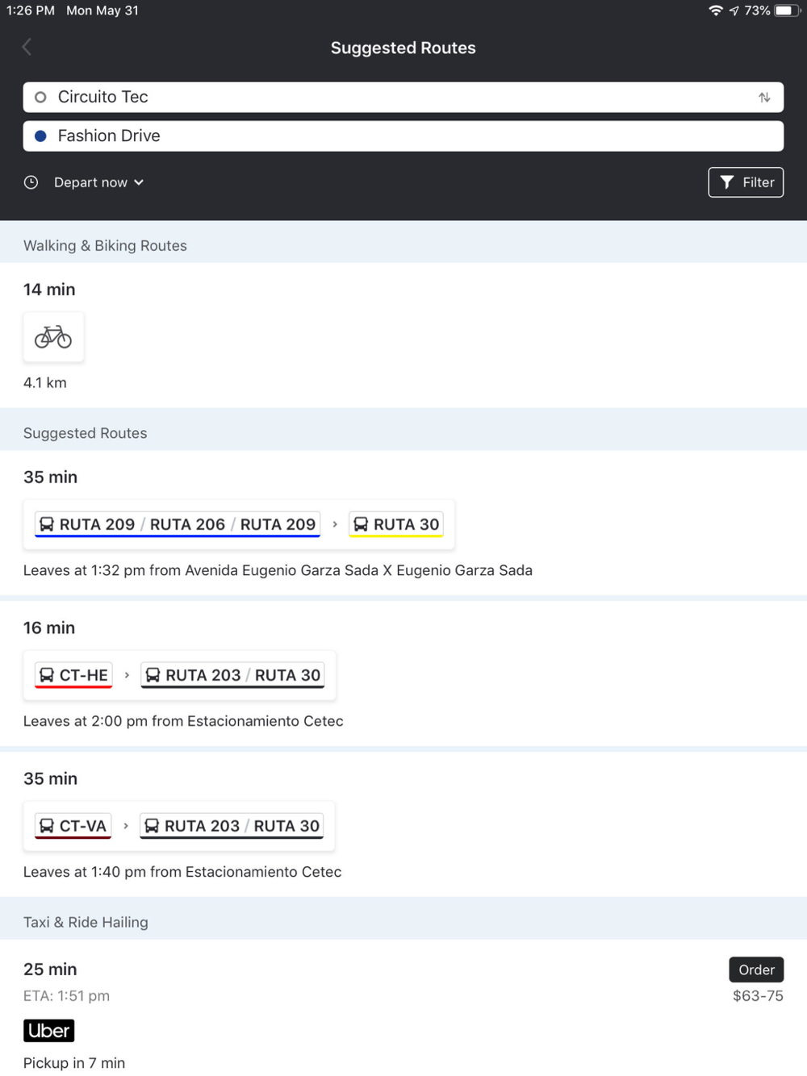Edit the Circuito Tec origin field
Viewport: 807px width, 1076px height.
[403, 97]
